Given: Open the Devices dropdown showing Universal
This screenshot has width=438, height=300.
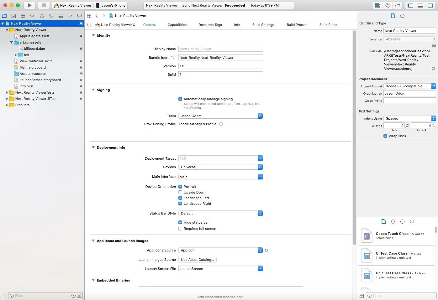Looking at the screenshot, I should tap(220, 167).
